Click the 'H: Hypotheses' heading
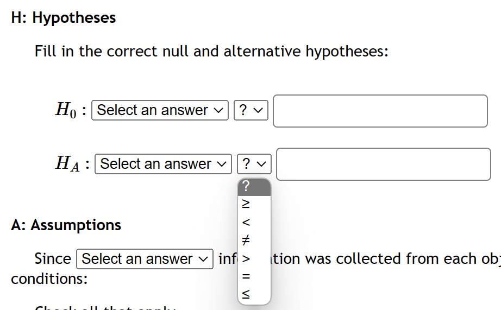This screenshot has height=310, width=501. 63,17
